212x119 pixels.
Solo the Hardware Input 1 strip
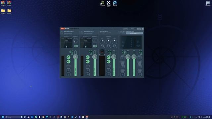click(69, 70)
